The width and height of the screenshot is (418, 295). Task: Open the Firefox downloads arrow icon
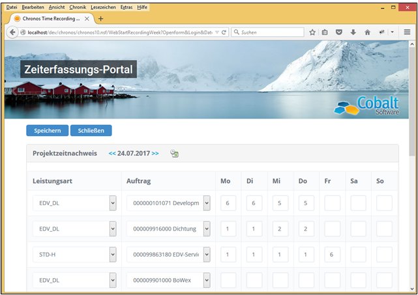pyautogui.click(x=353, y=32)
